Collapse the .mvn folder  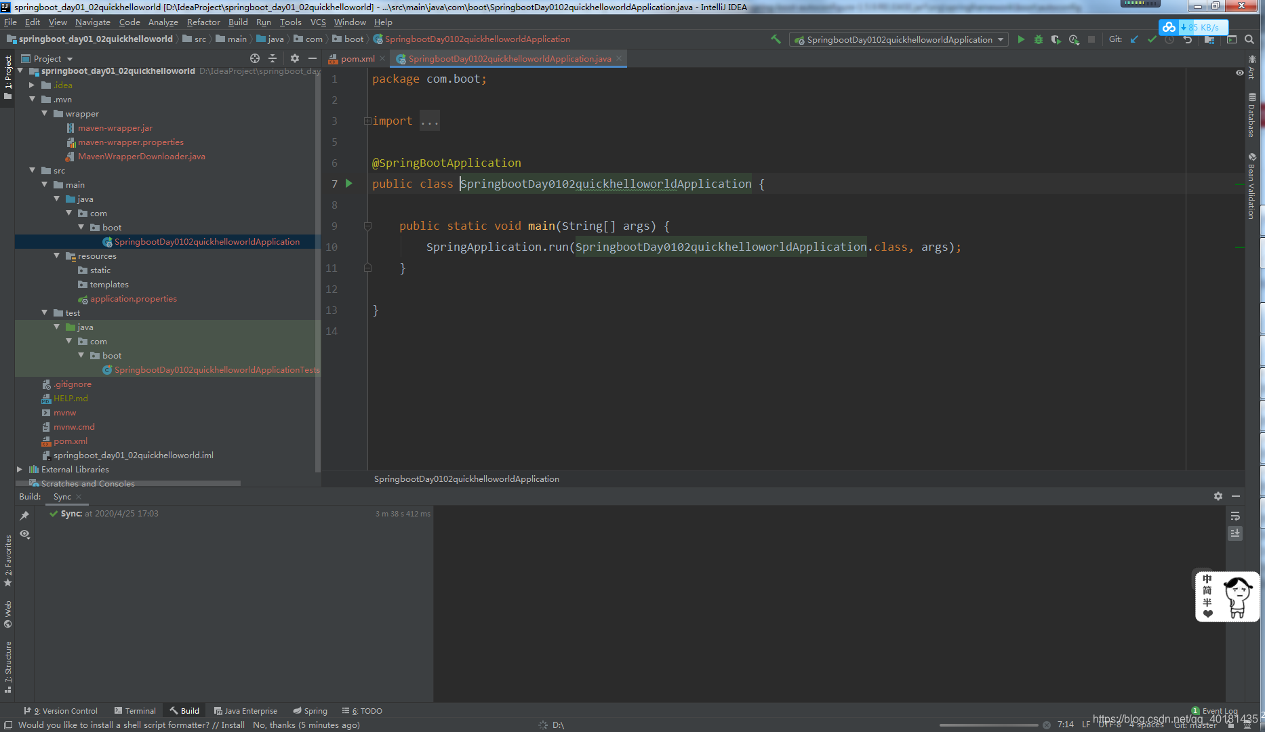[32, 100]
